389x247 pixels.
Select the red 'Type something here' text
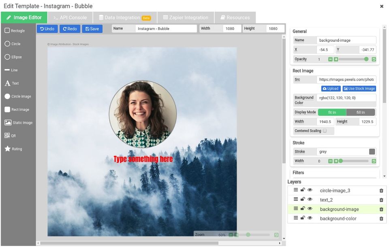pyautogui.click(x=143, y=159)
